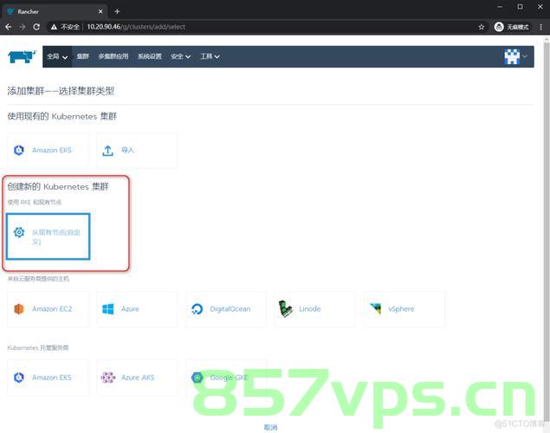Expand the 工具 tools dropdown

pos(210,56)
